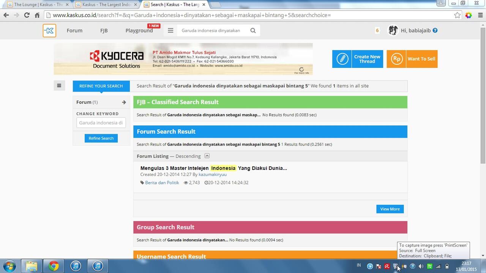Viewport: 486px width, 273px height.
Task: Open the Windows Start button
Action: pyautogui.click(x=8, y=266)
